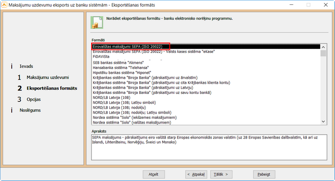Click the Apraksts description text box
Screen dimensions: 335x181
[x=209, y=147]
